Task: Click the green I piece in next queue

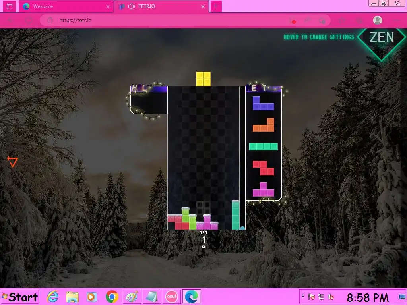Action: click(x=263, y=147)
